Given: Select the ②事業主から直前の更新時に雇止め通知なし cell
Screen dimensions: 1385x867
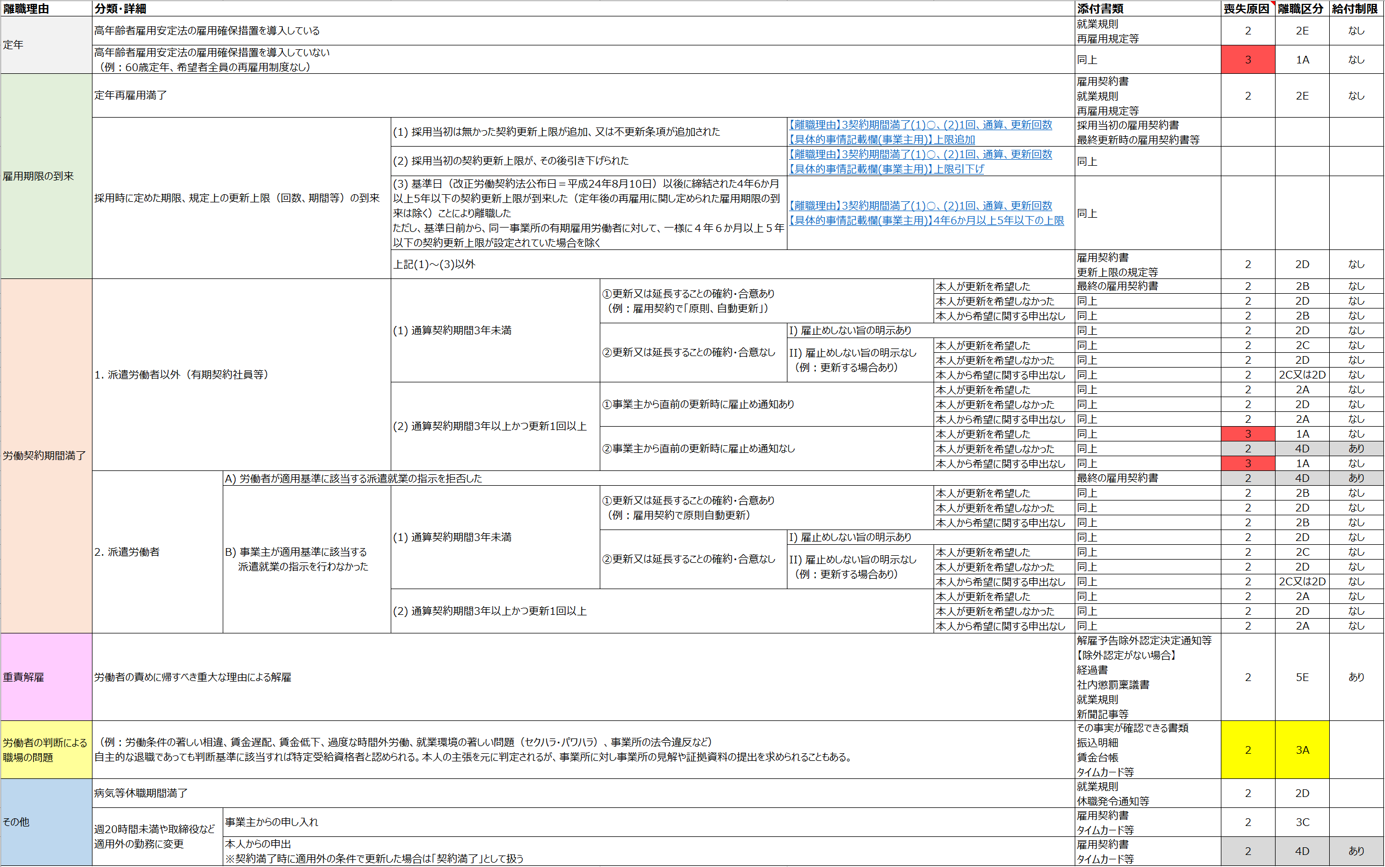Looking at the screenshot, I should point(767,449).
